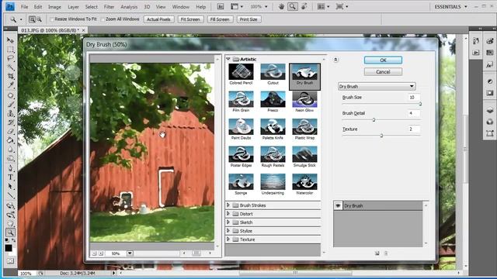Select the Eyedropper tool
The image size is (497, 279).
click(10, 85)
